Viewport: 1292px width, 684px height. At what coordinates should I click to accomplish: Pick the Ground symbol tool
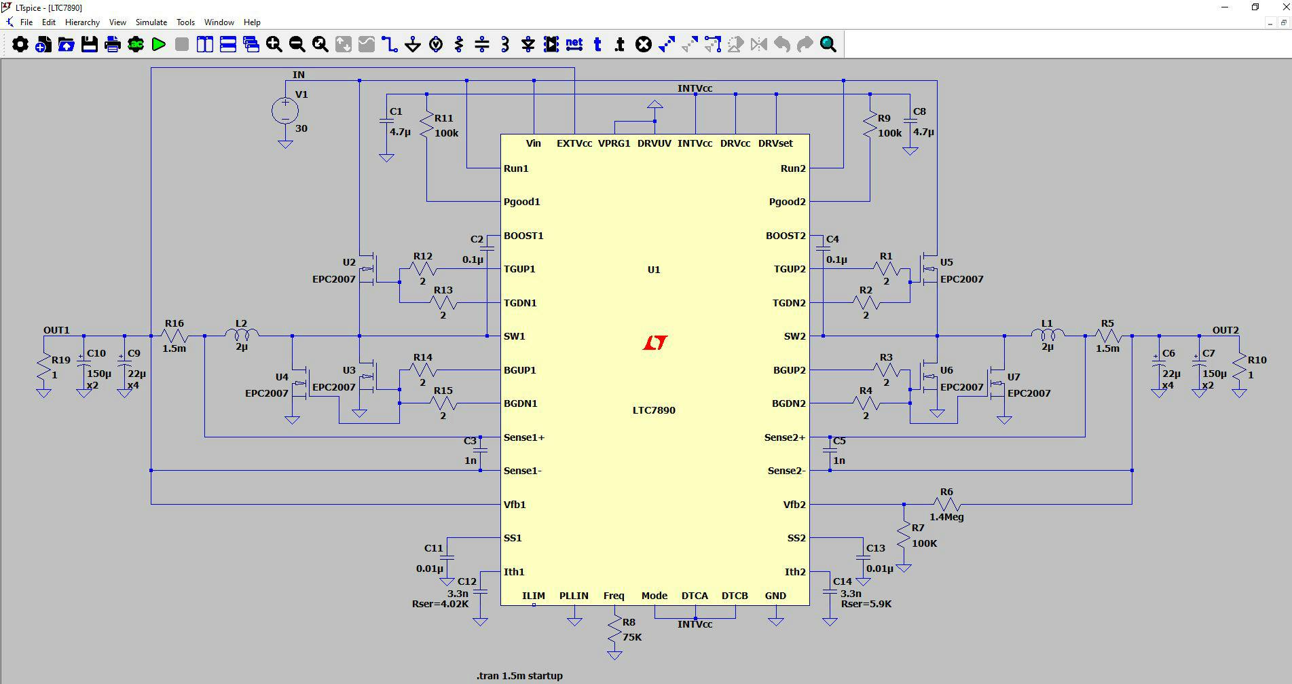click(x=413, y=44)
